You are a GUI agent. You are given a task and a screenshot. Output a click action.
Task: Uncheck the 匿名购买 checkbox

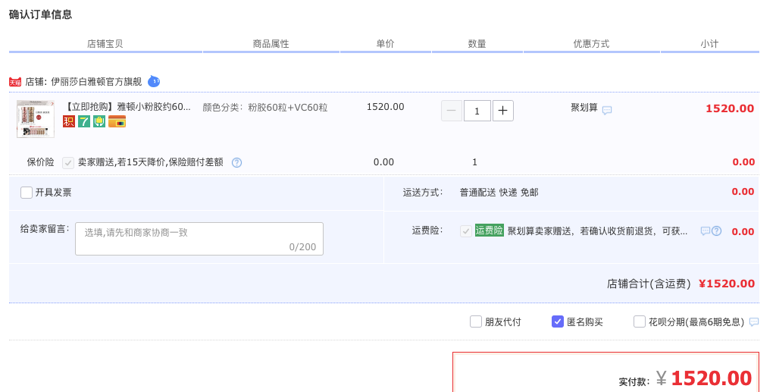(558, 321)
